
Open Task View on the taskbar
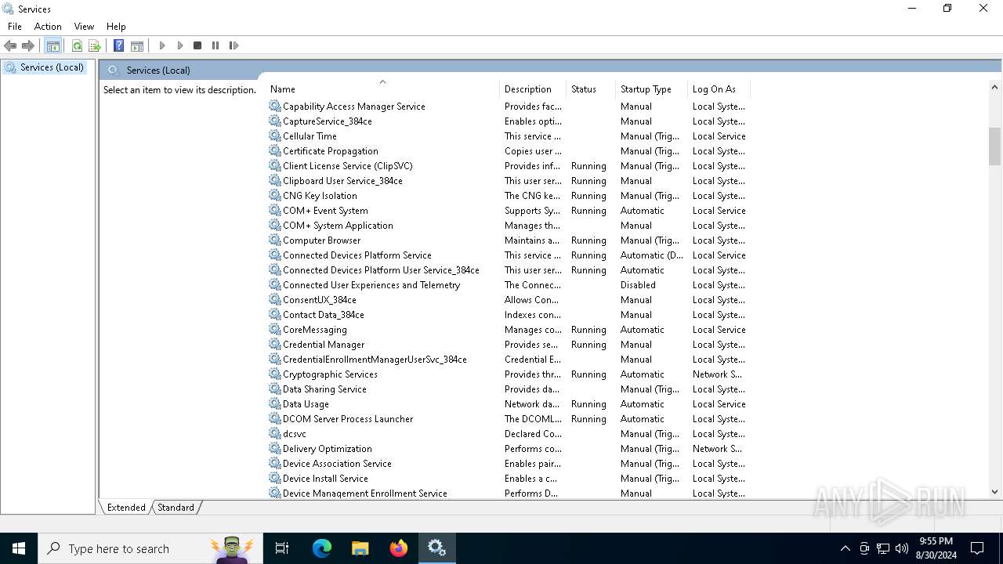(x=282, y=548)
